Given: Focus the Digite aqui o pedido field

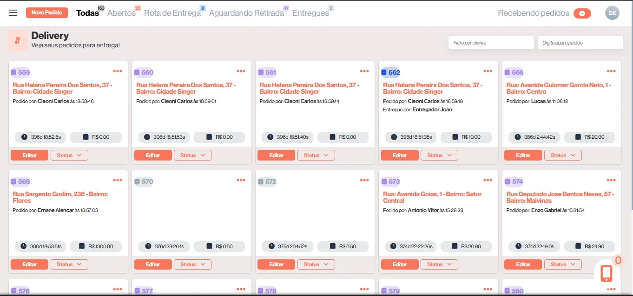Looking at the screenshot, I should tap(580, 43).
